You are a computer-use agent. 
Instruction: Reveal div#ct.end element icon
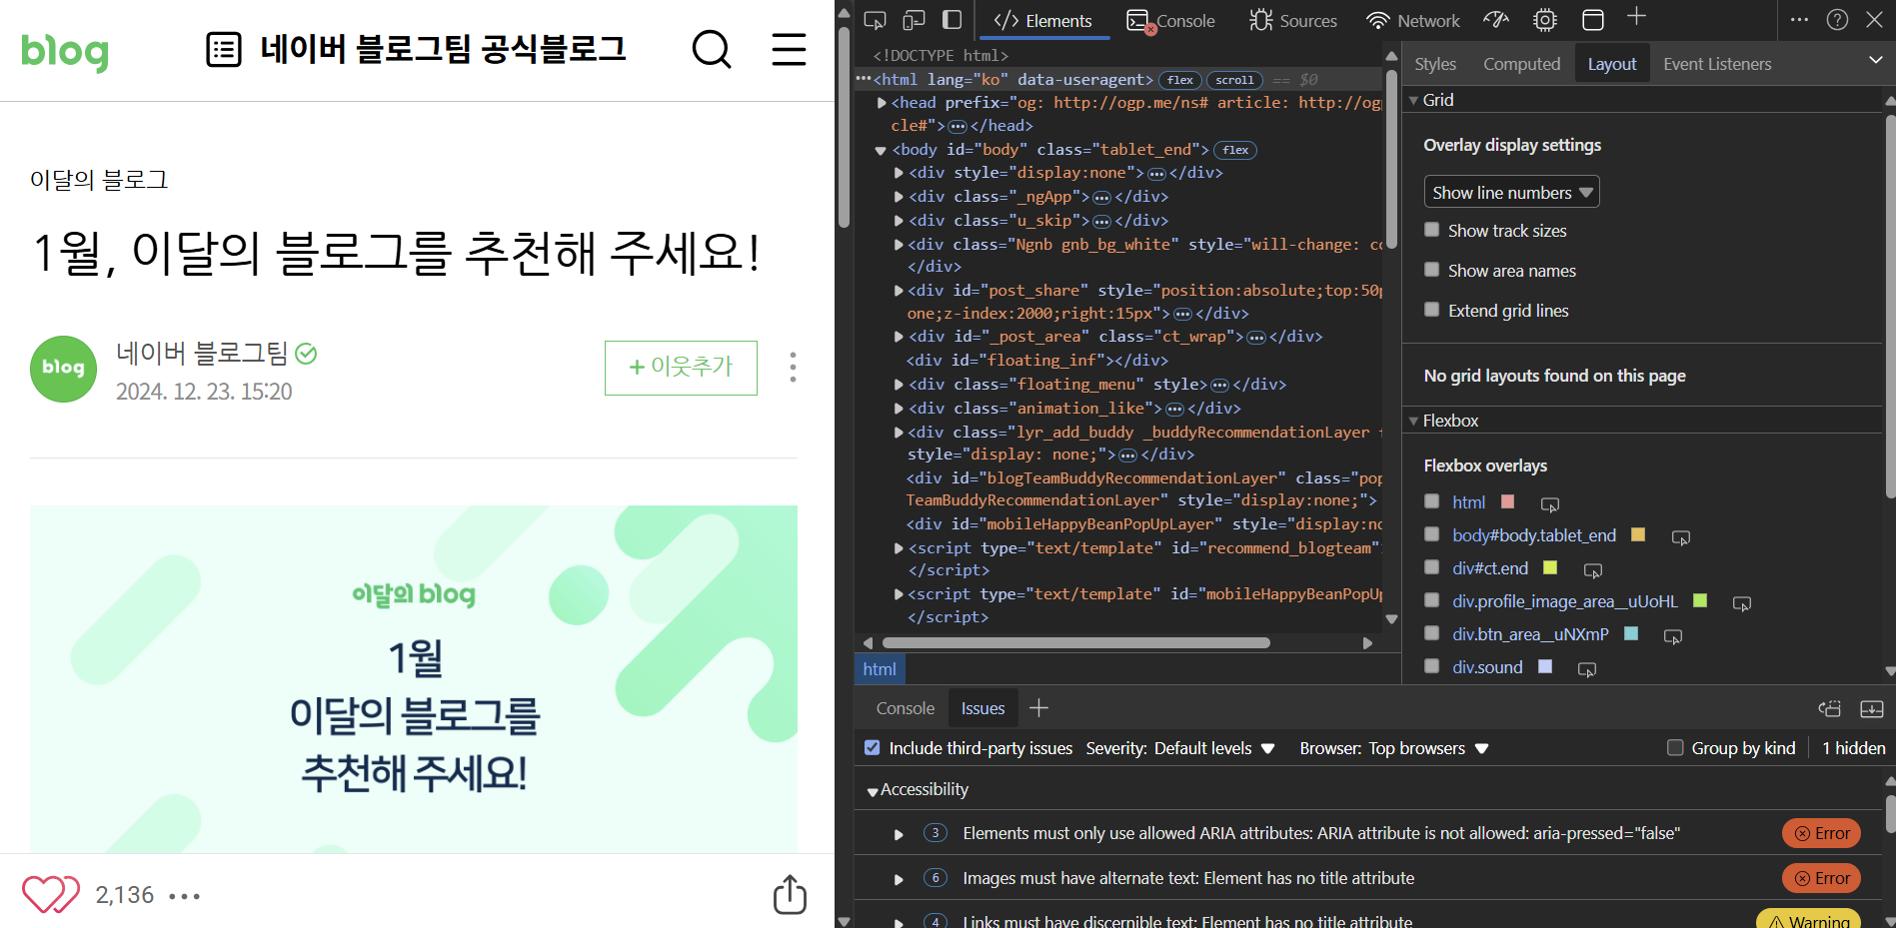(x=1593, y=570)
